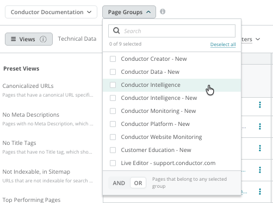
Task: Tick the Conductor Intelligence - New checkbox
Action: (x=113, y=98)
